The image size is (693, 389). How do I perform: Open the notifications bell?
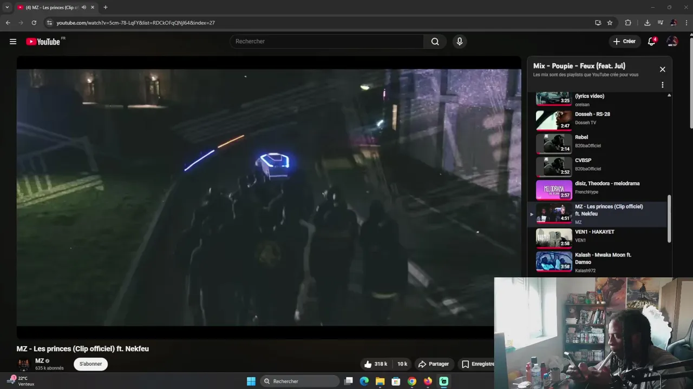[652, 42]
